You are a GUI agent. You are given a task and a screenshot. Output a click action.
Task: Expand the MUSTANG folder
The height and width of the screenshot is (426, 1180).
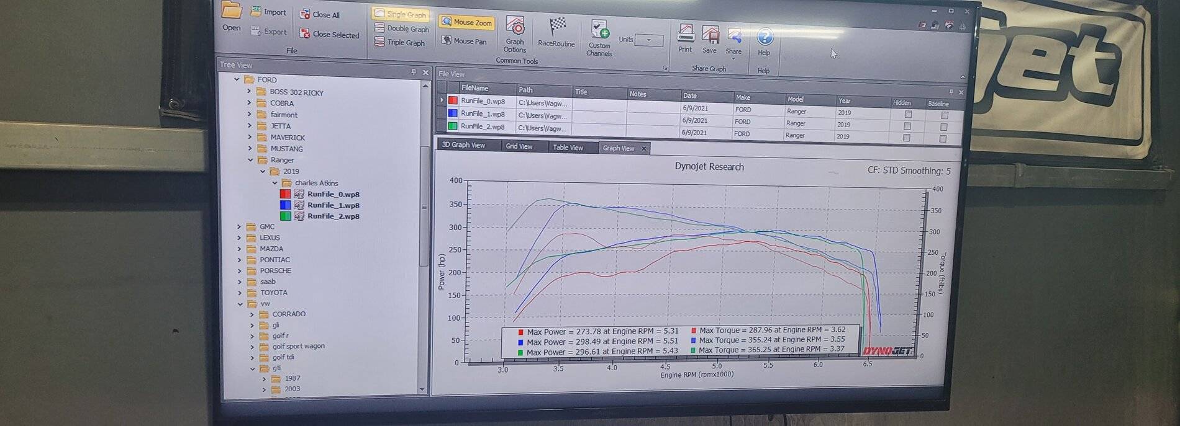(250, 148)
